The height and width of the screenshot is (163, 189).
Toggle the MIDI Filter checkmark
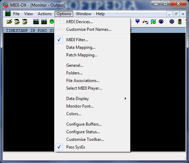pos(59,40)
